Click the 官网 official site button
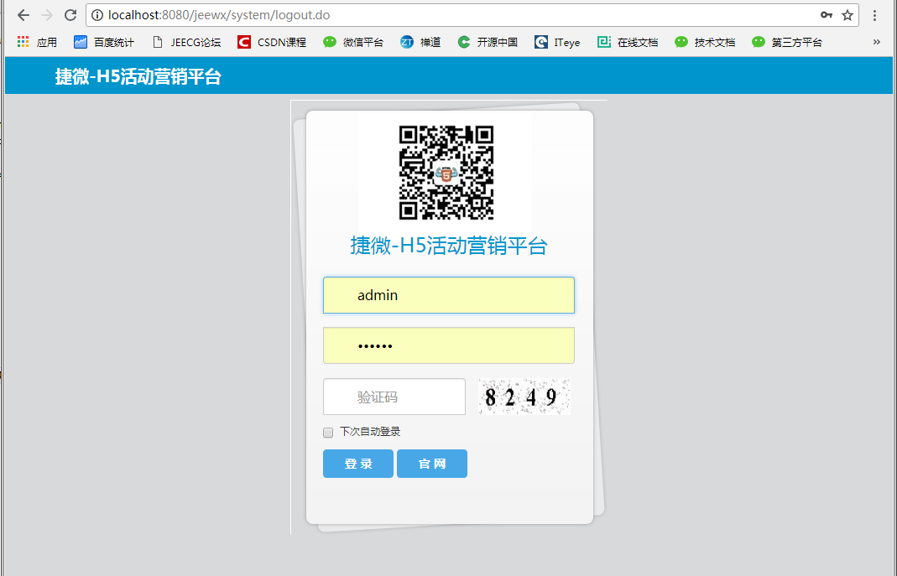Viewport: 897px width, 576px height. [432, 464]
